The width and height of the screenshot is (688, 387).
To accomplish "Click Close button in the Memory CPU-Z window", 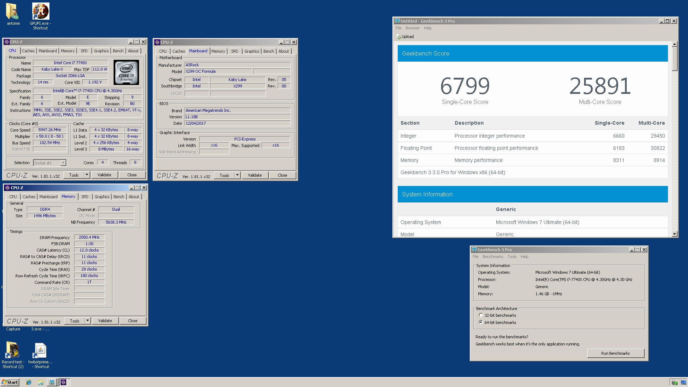I will 133,321.
